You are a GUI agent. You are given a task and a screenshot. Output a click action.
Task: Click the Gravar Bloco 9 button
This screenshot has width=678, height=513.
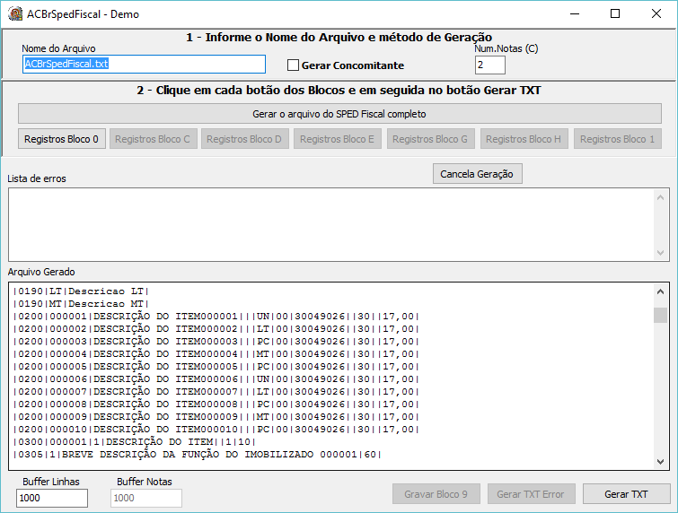click(x=436, y=494)
